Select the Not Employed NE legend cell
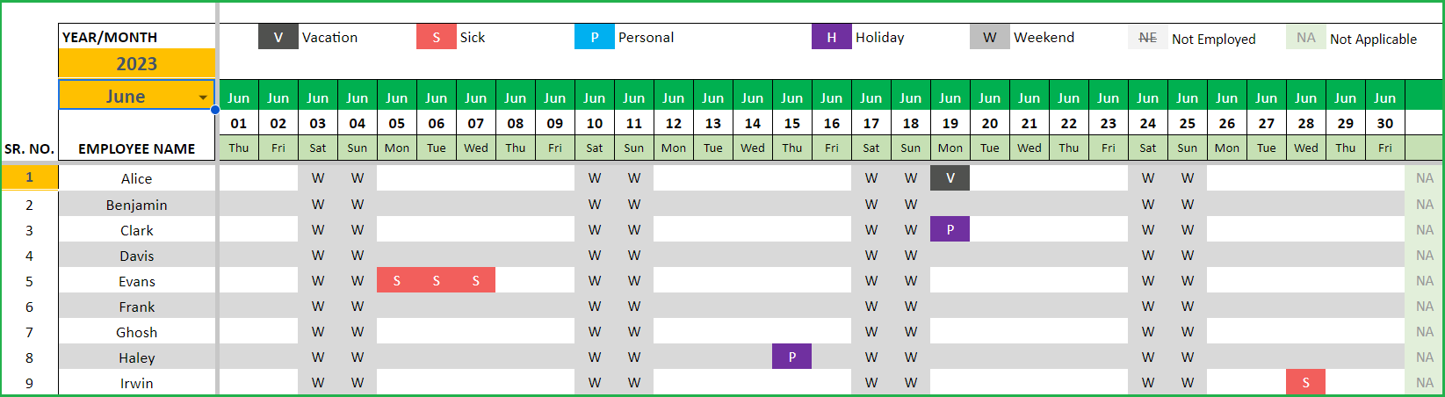 [1148, 38]
